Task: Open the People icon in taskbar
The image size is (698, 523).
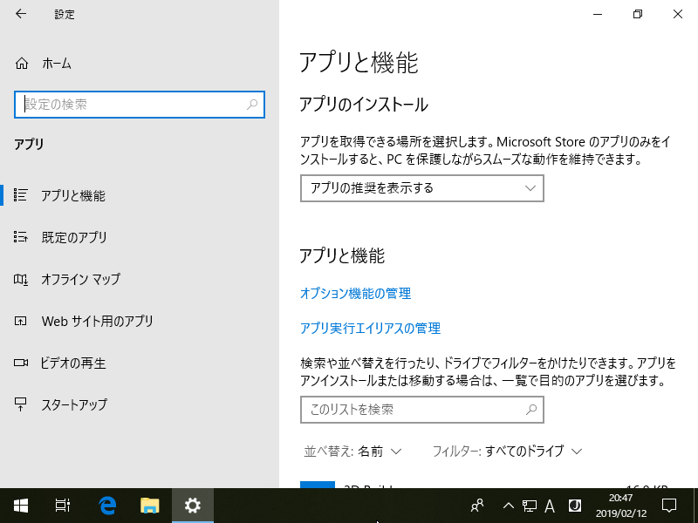Action: coord(477,506)
